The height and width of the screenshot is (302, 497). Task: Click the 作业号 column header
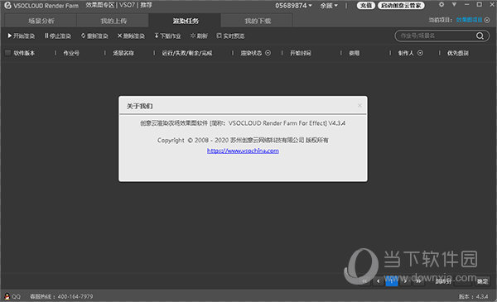pos(71,53)
